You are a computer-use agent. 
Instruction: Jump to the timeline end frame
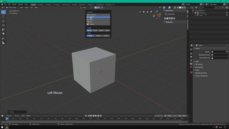101,116
